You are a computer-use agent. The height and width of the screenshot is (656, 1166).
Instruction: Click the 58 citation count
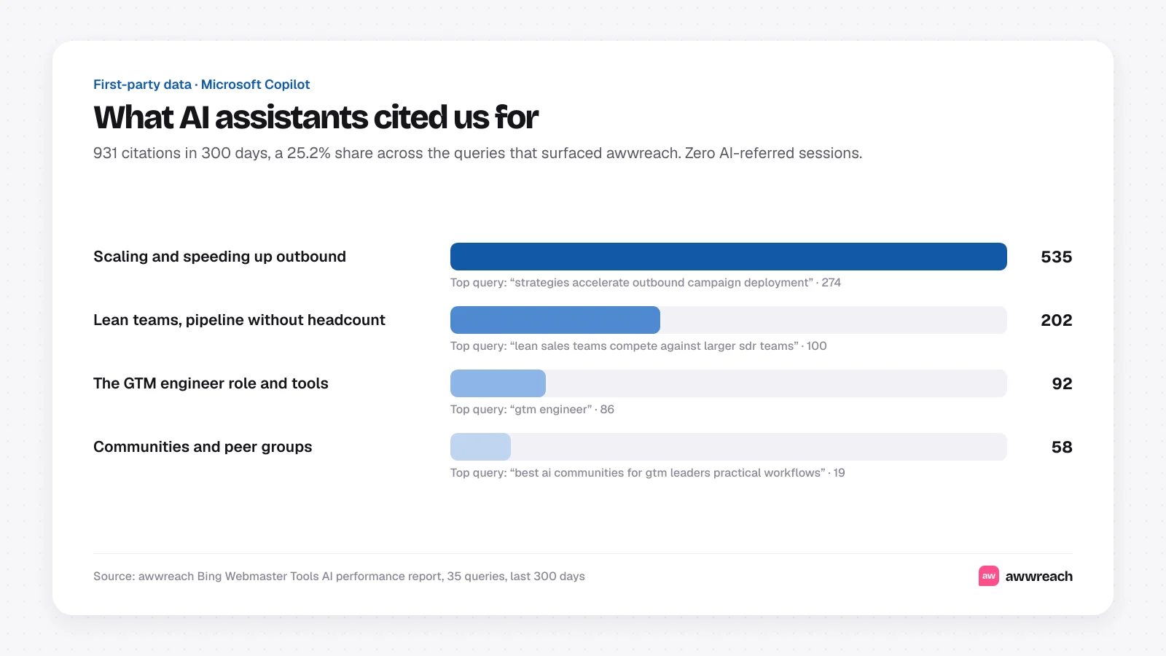tap(1062, 447)
